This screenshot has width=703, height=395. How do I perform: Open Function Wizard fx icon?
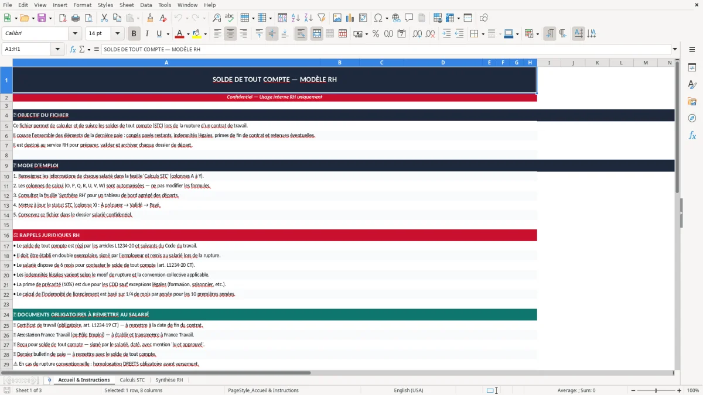73,49
